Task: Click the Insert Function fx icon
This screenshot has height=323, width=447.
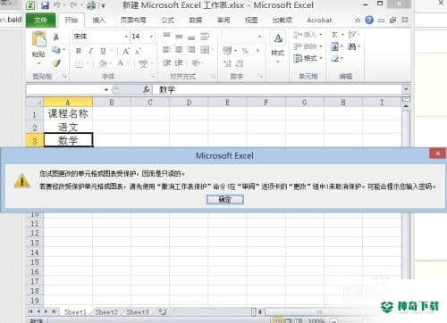Action: [146, 89]
